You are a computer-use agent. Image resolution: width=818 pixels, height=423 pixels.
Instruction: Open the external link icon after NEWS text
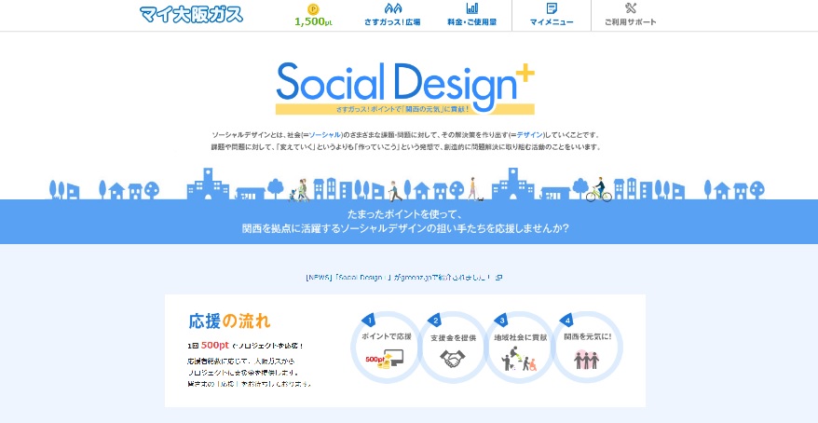pos(499,278)
